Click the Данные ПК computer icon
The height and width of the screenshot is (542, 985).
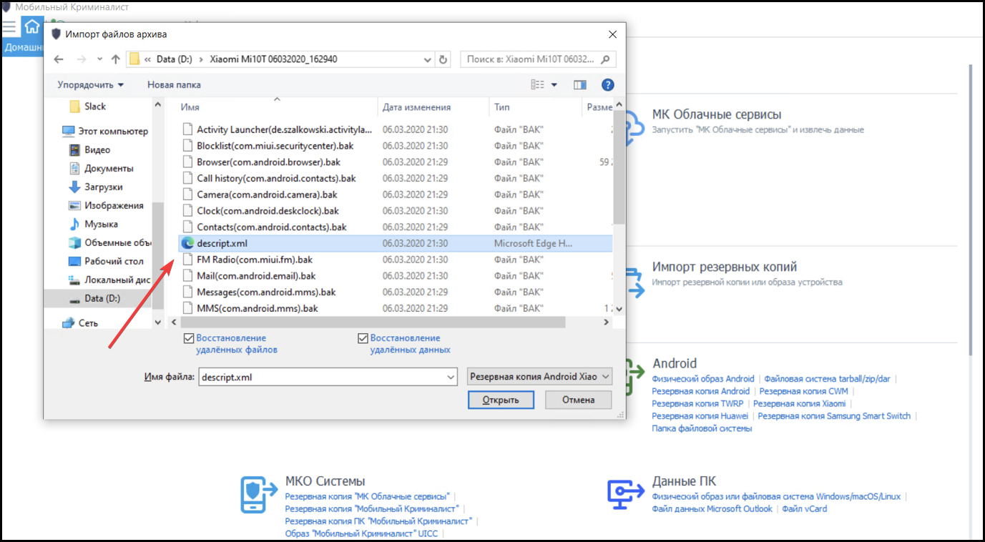pyautogui.click(x=626, y=495)
